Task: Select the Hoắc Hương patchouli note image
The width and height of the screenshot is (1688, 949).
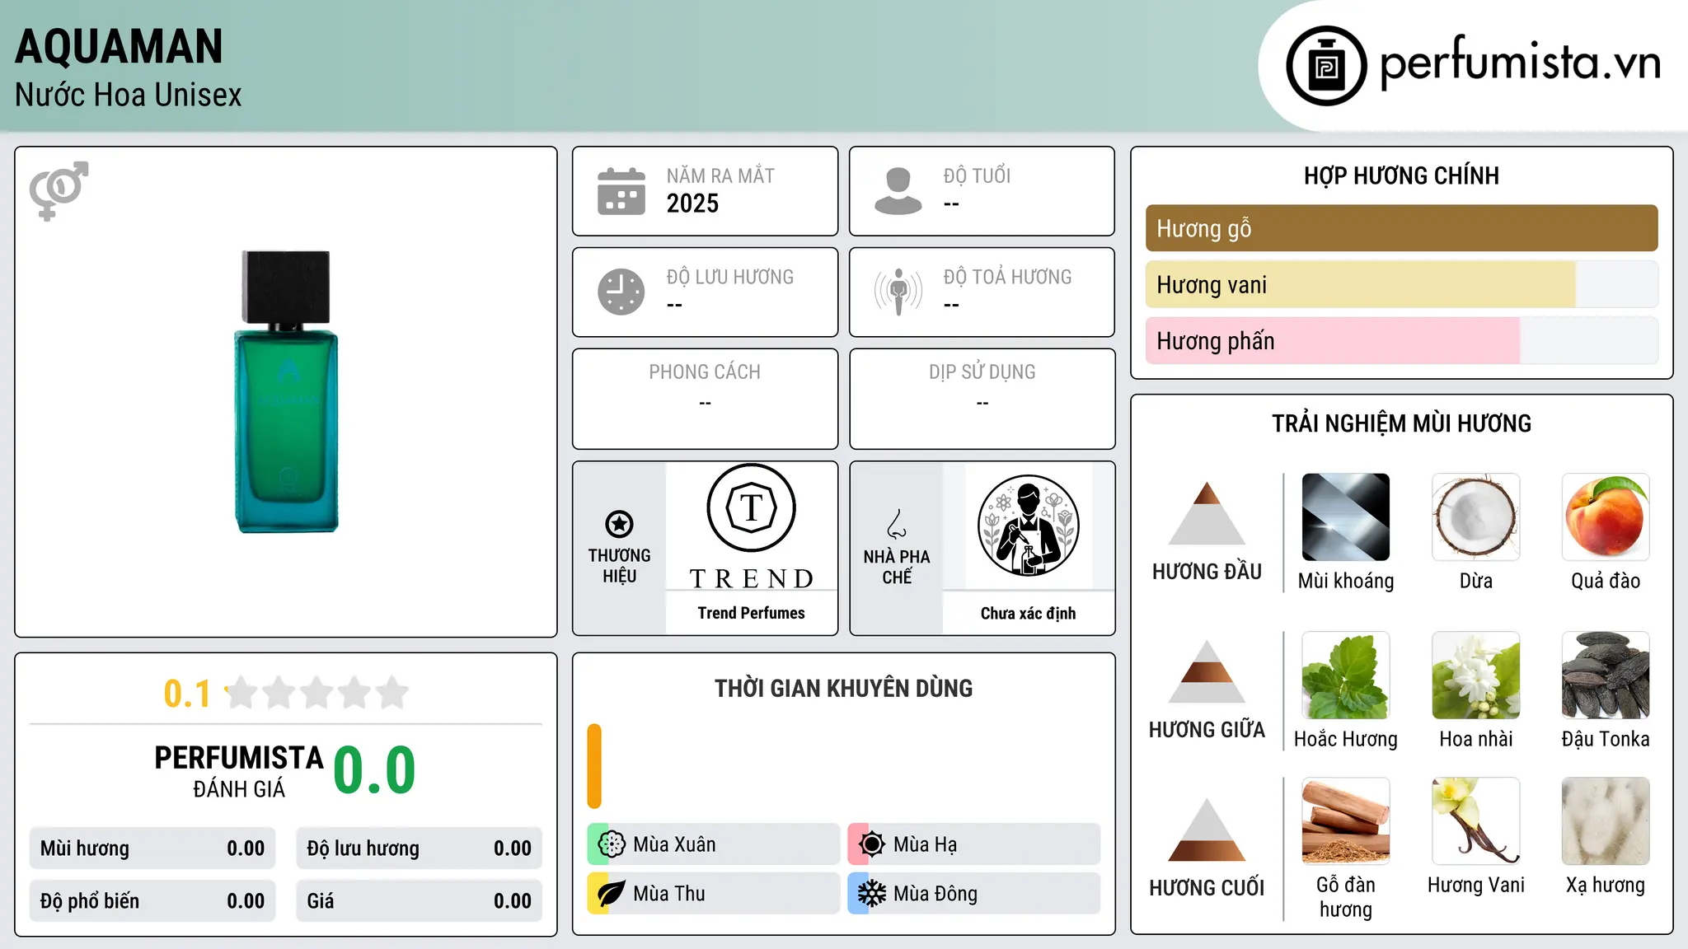Action: [x=1345, y=676]
